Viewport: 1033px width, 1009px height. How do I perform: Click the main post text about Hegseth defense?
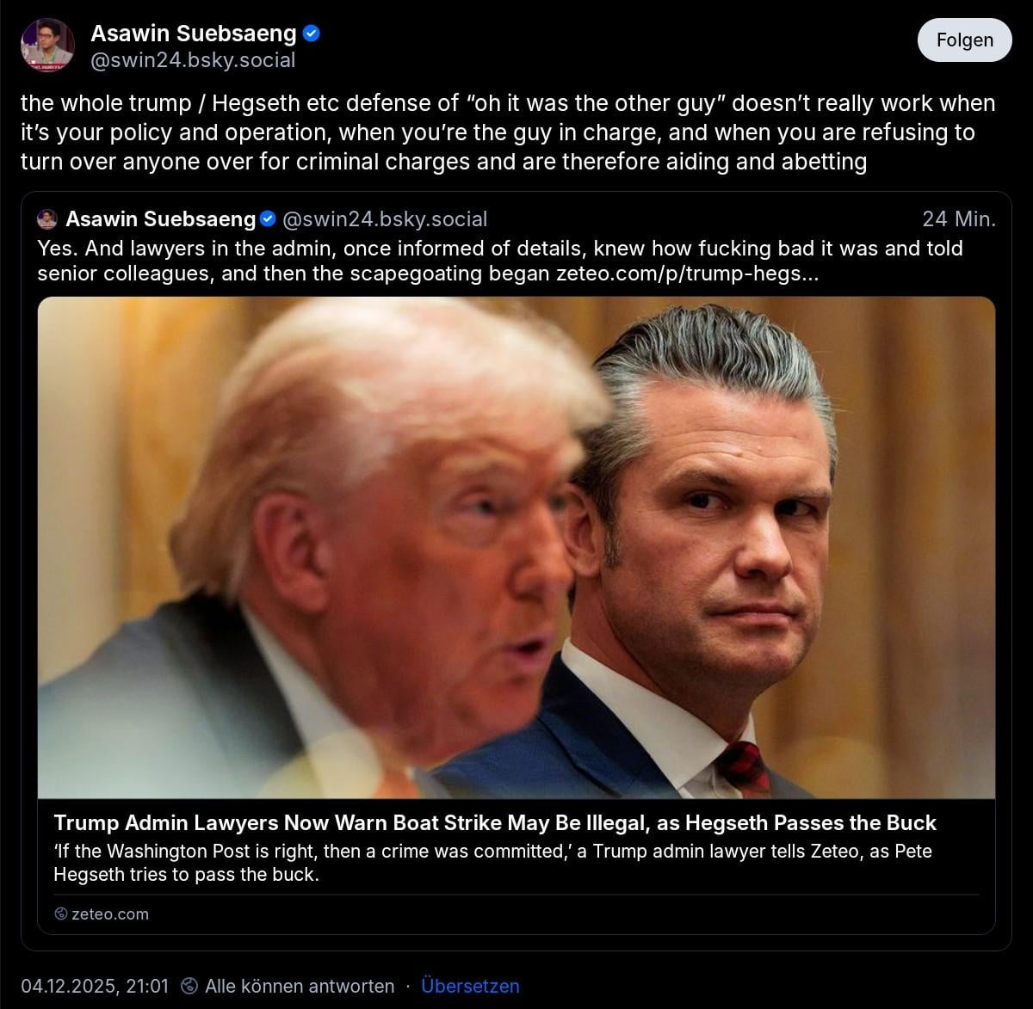(508, 132)
